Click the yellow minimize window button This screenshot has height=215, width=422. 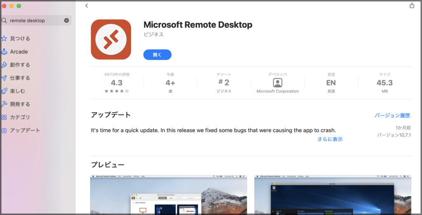point(11,6)
